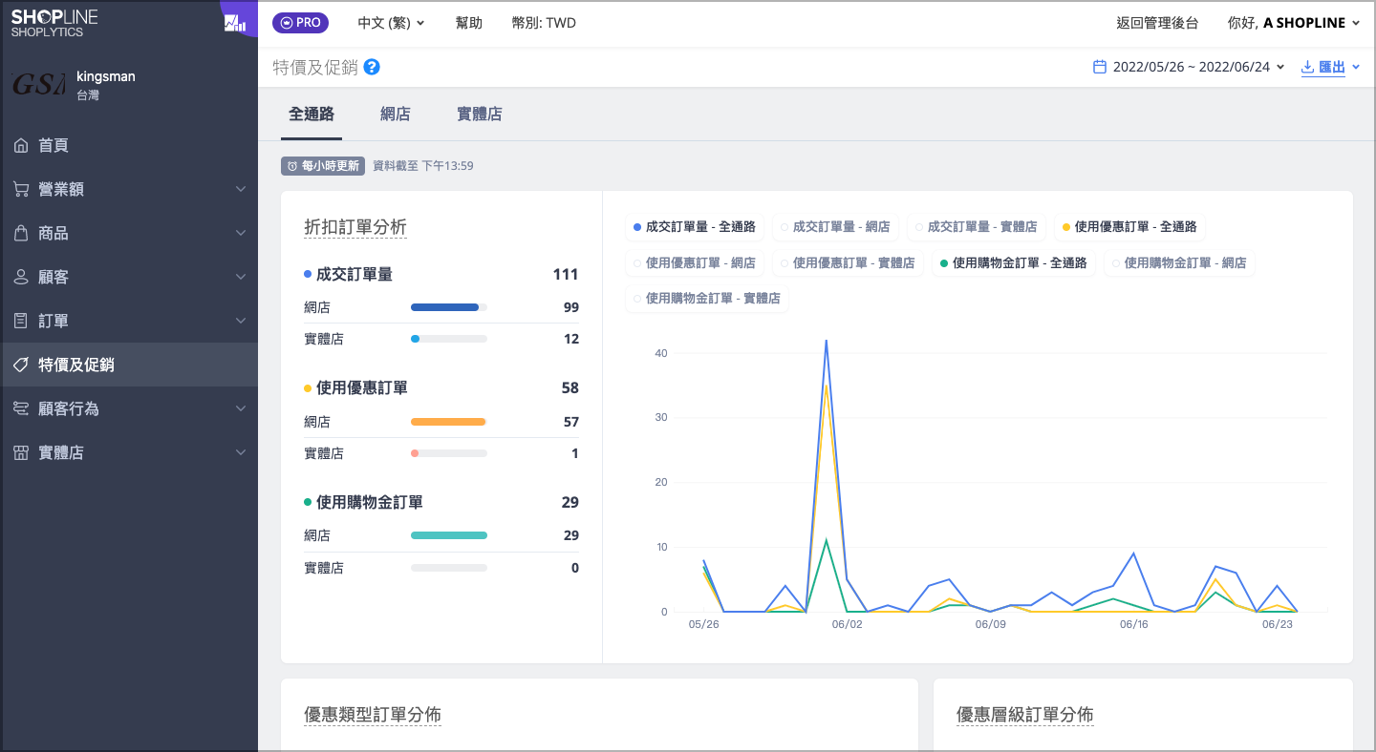This screenshot has height=752, width=1376.
Task: Click the 使用購物金訂單 total value 29
Action: coord(570,502)
